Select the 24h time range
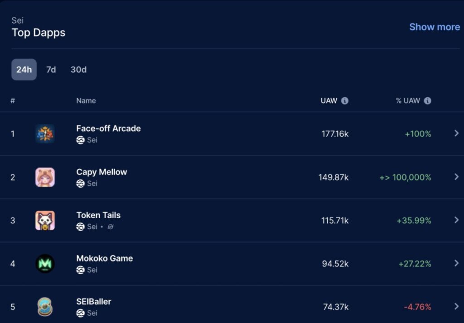This screenshot has height=323, width=464. pos(24,70)
